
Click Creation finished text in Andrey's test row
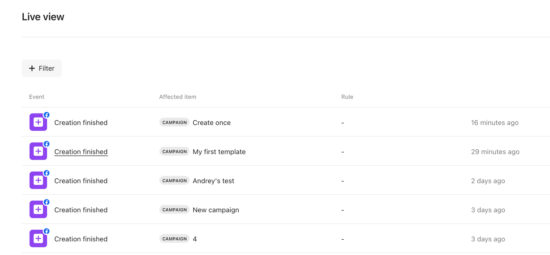point(81,181)
